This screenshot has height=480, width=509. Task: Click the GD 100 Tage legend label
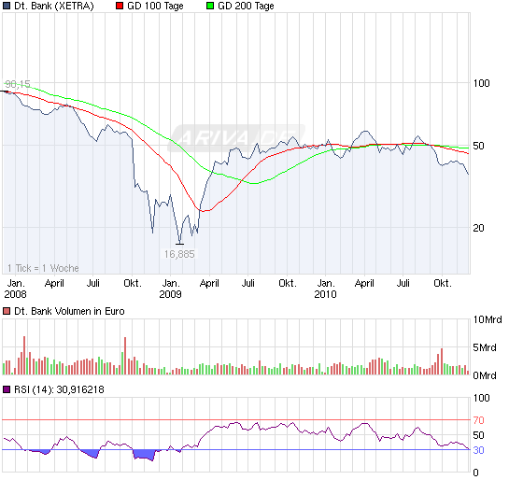(x=155, y=6)
